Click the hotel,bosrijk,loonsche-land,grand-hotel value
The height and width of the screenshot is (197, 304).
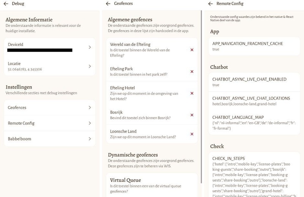coord(244,104)
